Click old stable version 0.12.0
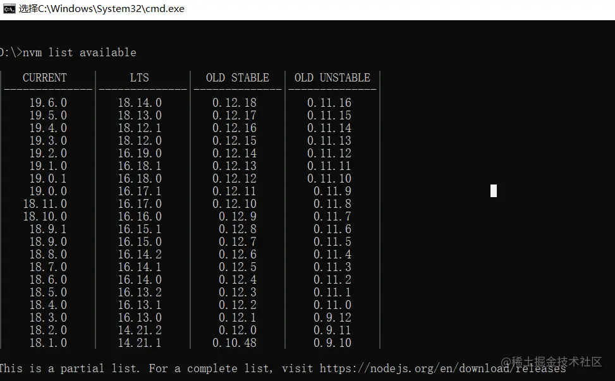Viewport: 615px width, 381px height. click(238, 330)
